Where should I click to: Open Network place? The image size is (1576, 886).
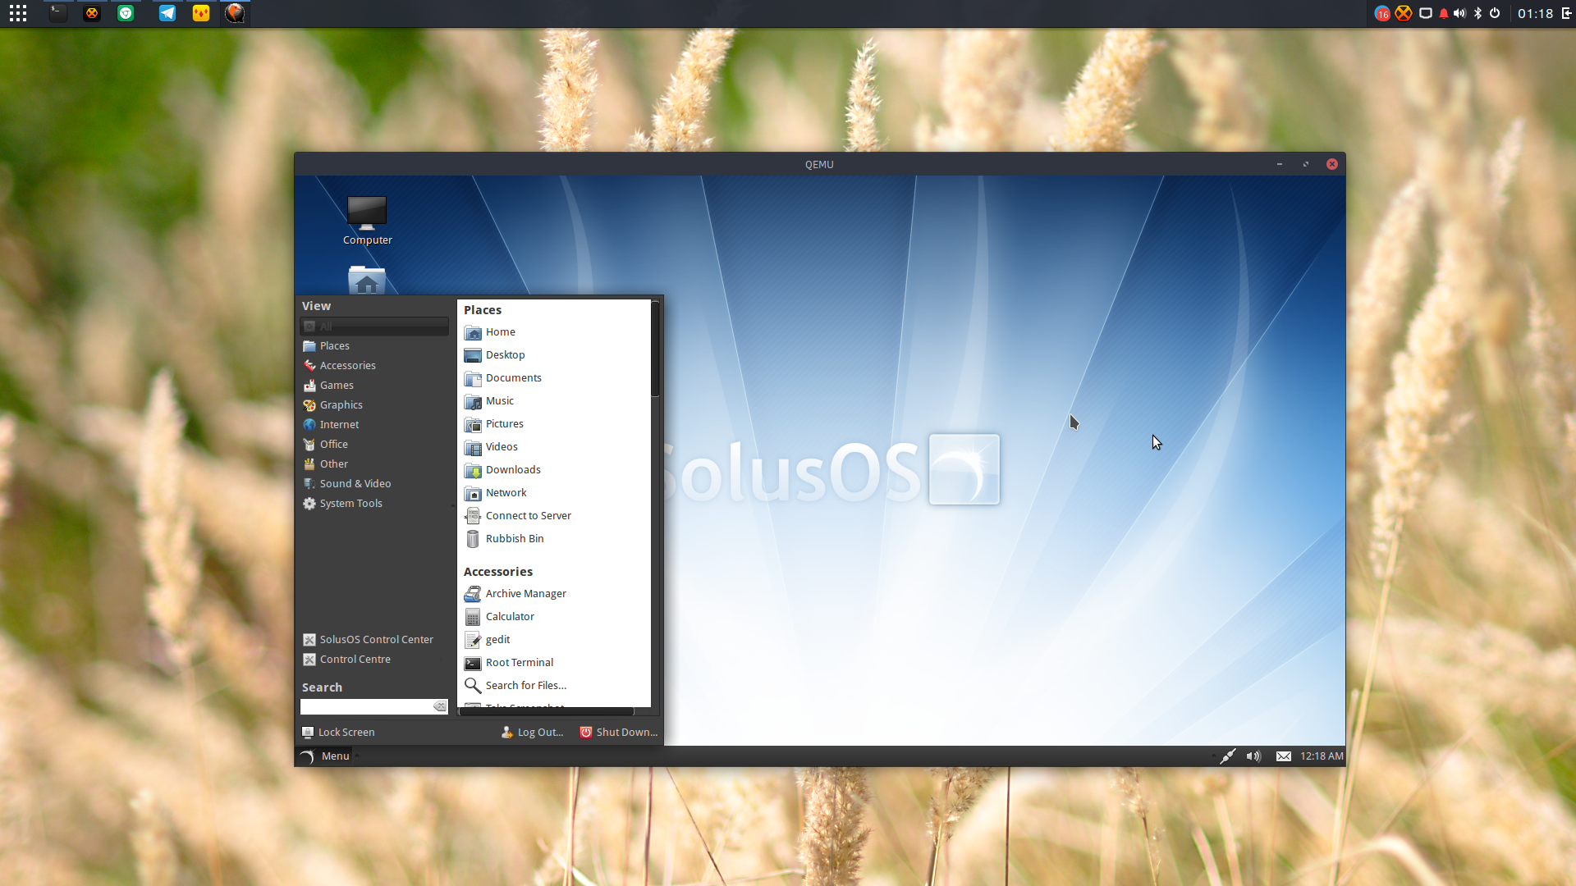pos(554,493)
